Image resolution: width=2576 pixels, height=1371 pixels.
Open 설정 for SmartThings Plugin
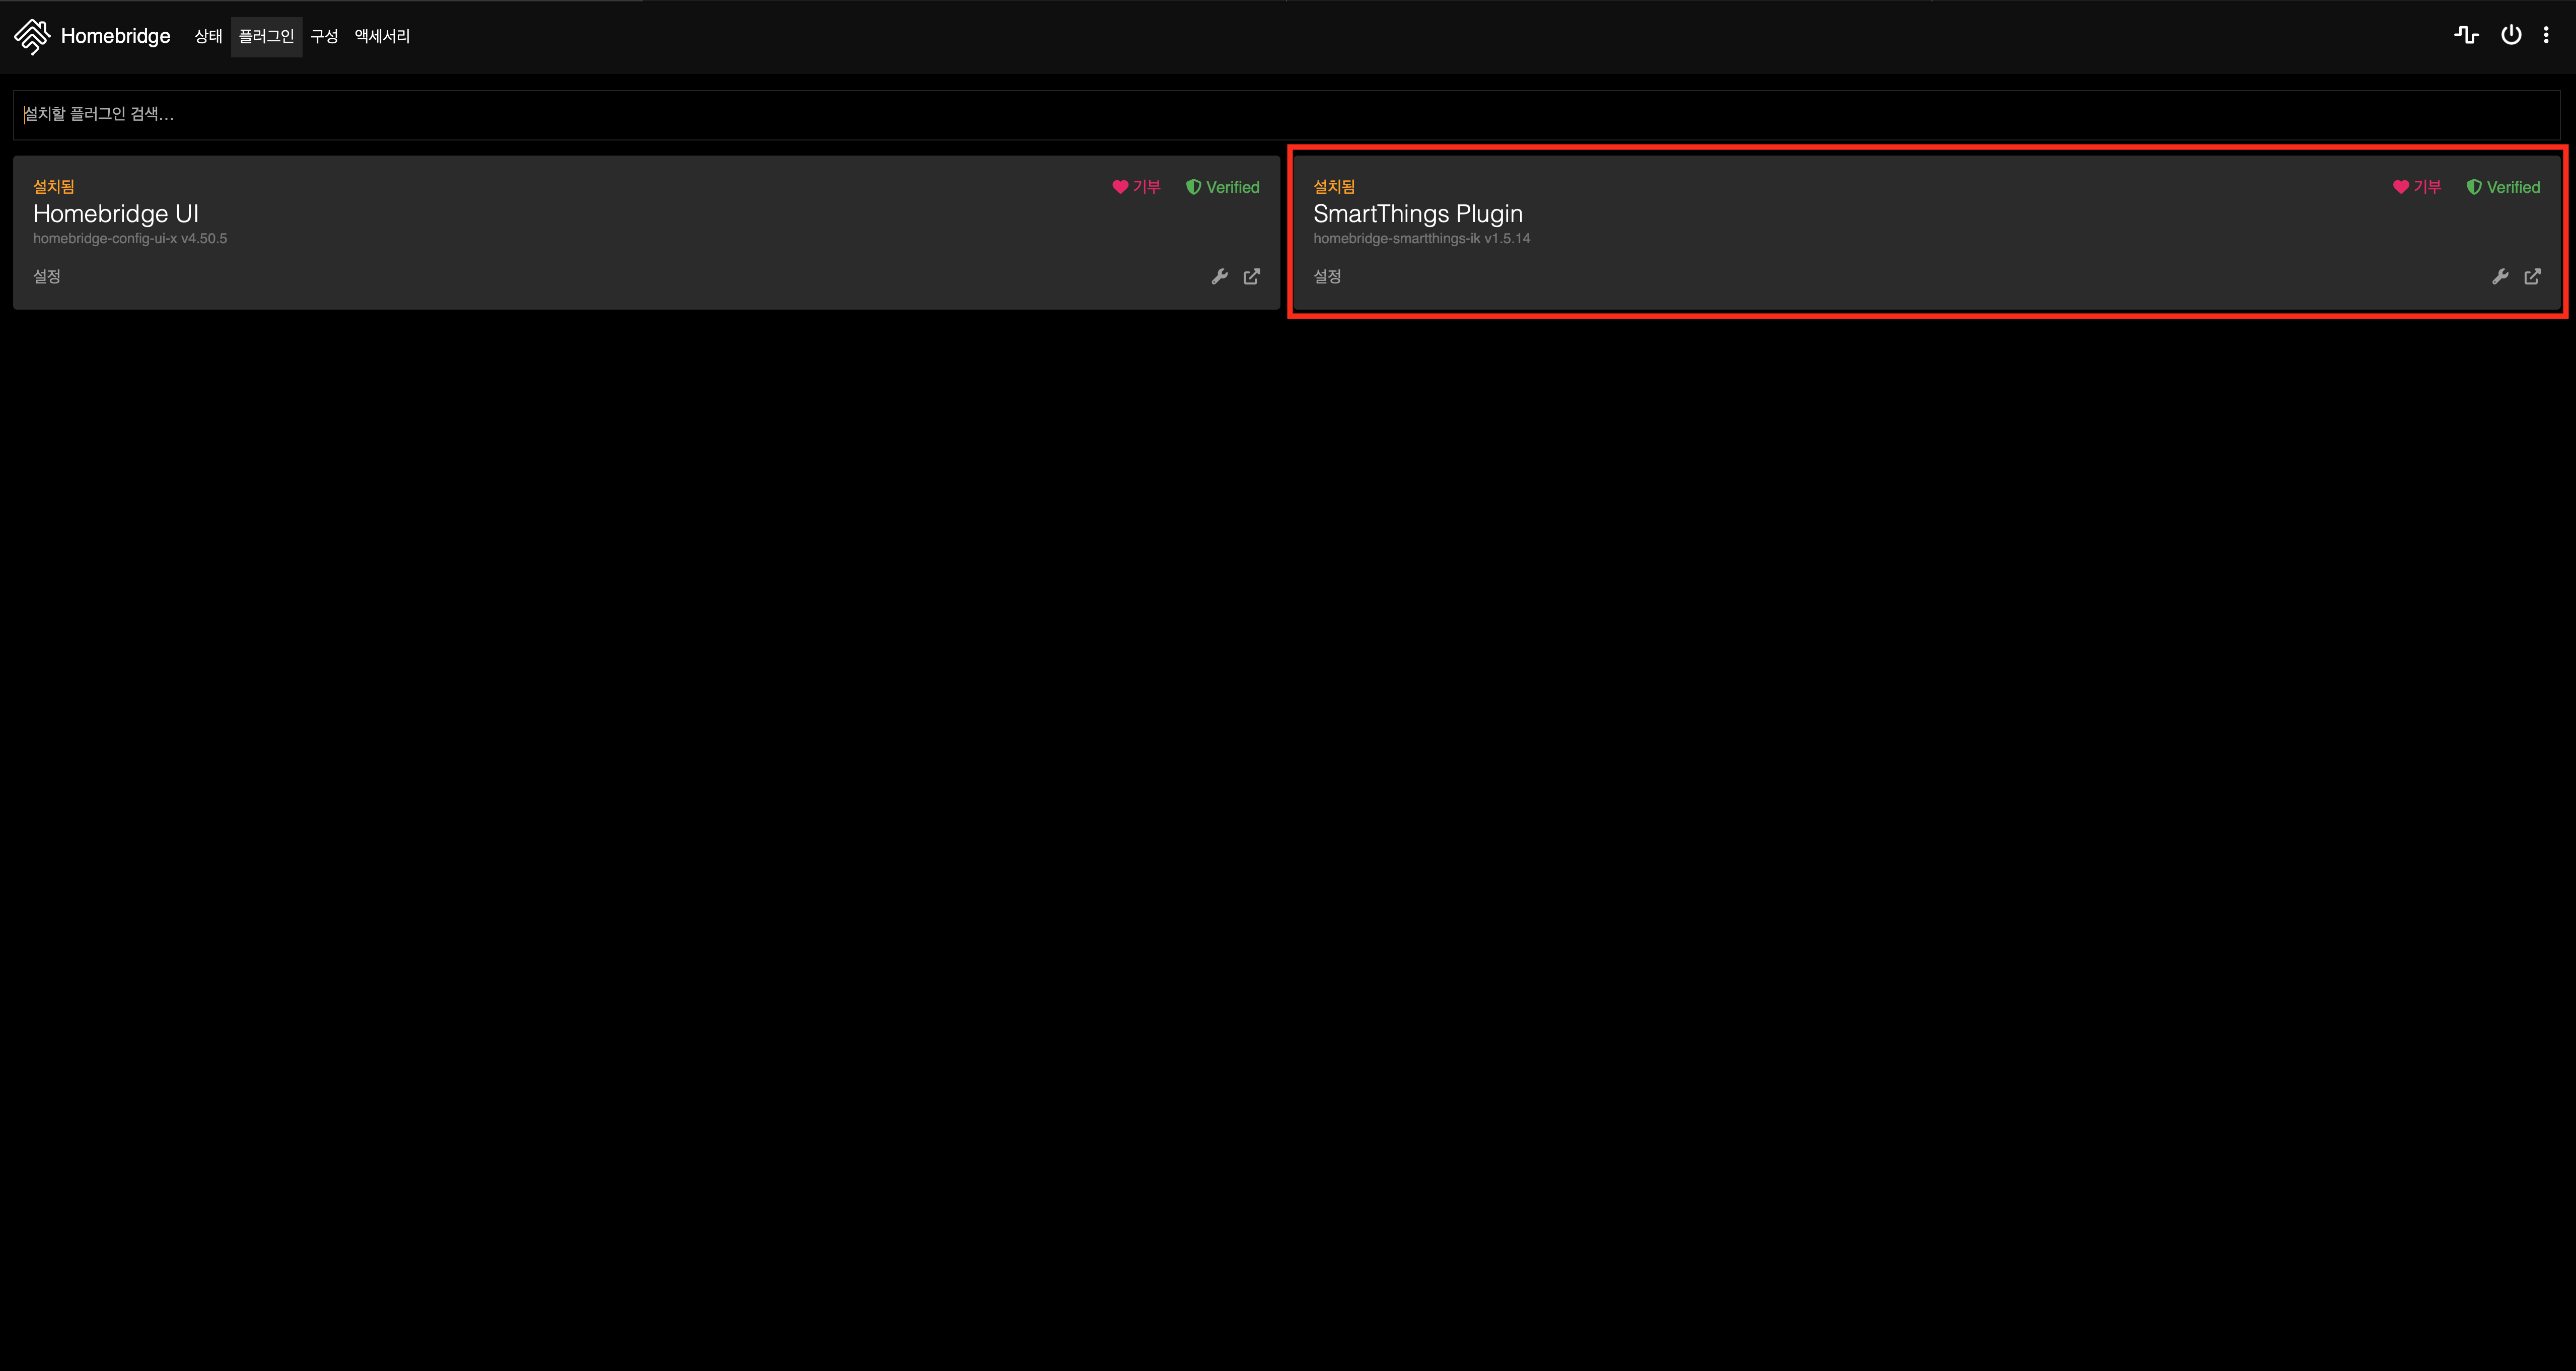[x=1327, y=276]
